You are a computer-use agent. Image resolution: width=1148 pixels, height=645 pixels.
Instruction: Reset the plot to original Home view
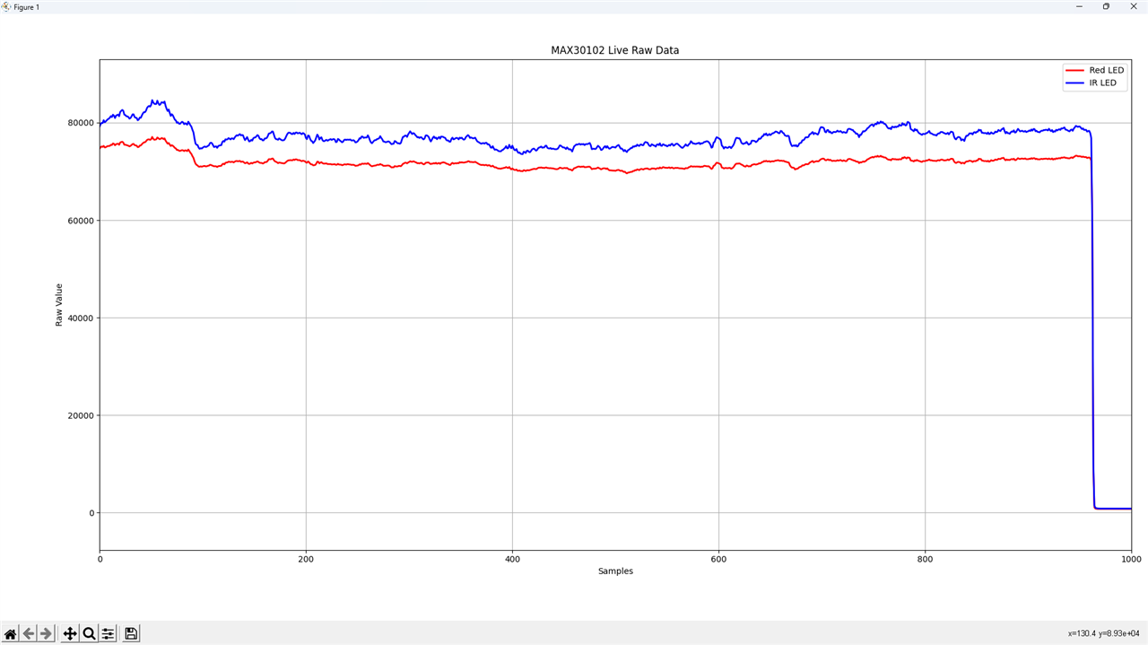click(10, 633)
